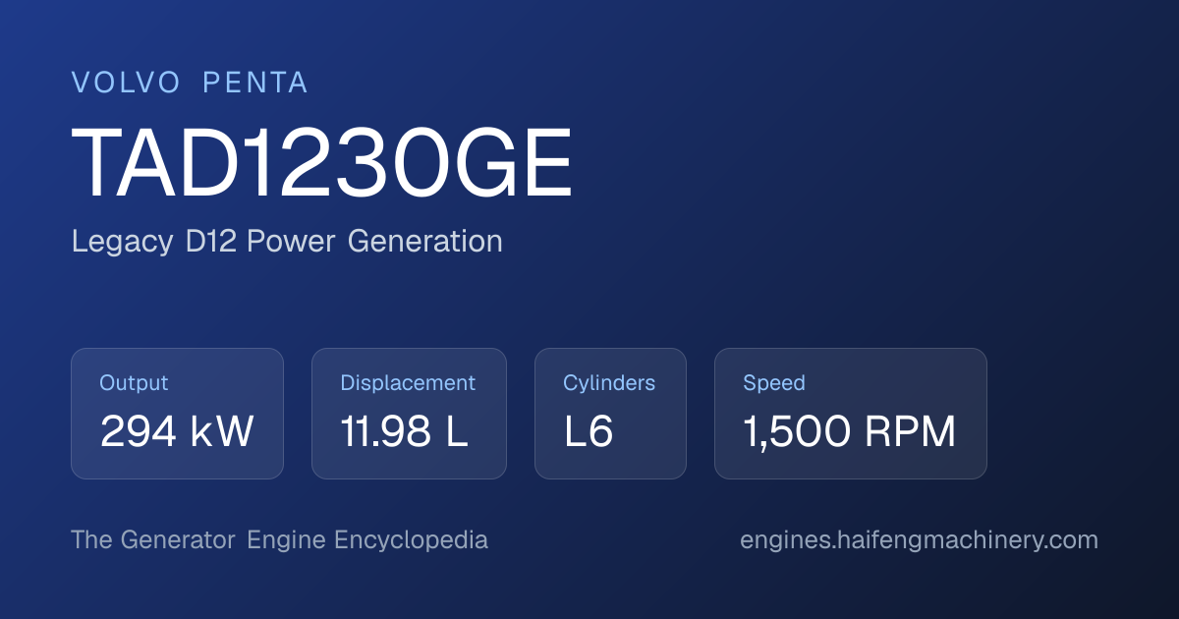Viewport: 1179px width, 619px height.
Task: Select the Cylinders label text
Action: [609, 383]
